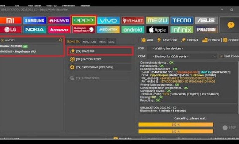The width and height of the screenshot is (239, 144).
Task: Click the upper 100% progress bar
Action: (176, 124)
